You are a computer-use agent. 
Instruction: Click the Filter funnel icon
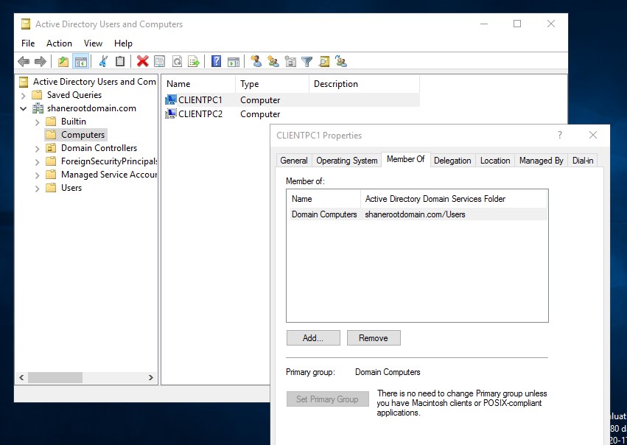click(x=307, y=62)
